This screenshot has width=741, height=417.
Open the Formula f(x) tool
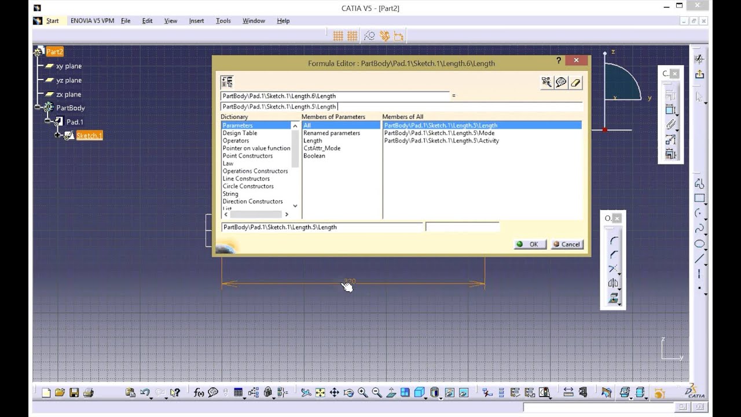pyautogui.click(x=199, y=393)
